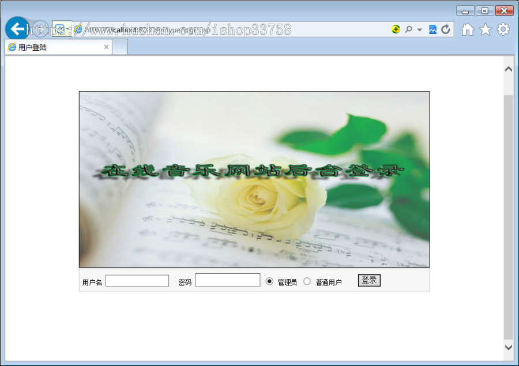Click the search magnifier icon
Image resolution: width=519 pixels, height=366 pixels.
coord(409,29)
